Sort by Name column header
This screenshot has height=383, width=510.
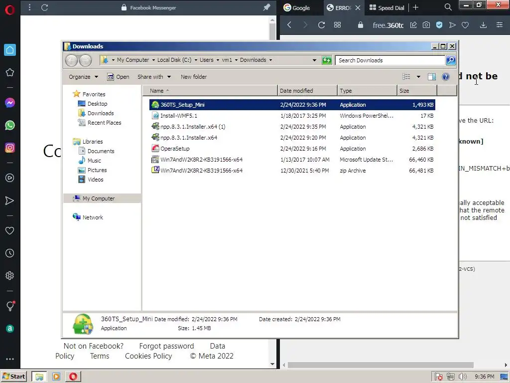[210, 91]
